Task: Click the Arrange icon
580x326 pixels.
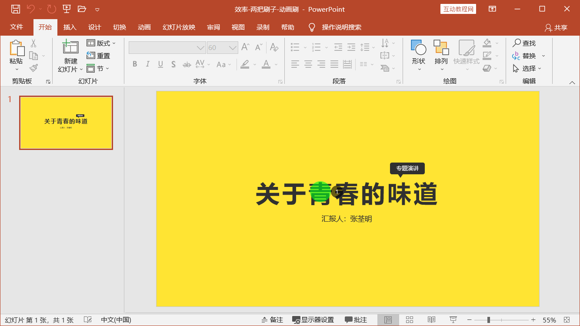Action: click(x=441, y=48)
